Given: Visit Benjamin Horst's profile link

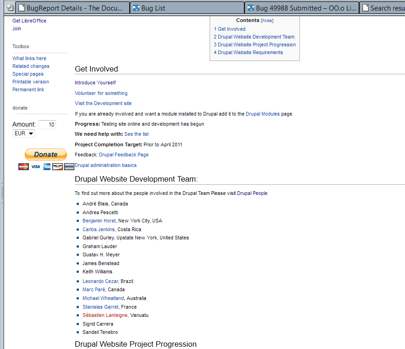Looking at the screenshot, I should (99, 221).
